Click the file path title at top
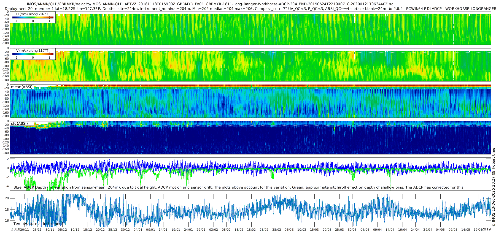 (210, 4)
